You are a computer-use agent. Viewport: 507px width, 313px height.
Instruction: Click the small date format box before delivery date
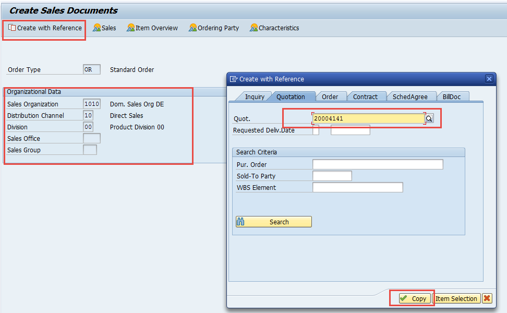tap(316, 130)
